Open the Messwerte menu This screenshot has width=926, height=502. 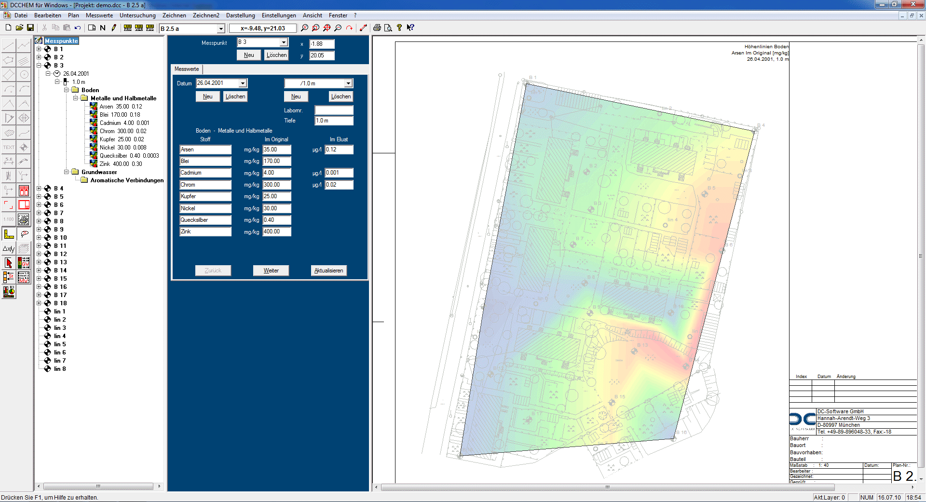point(99,15)
